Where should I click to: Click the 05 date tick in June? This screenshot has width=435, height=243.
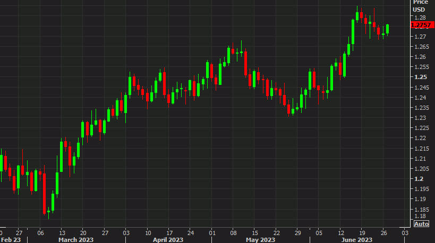(x=319, y=233)
